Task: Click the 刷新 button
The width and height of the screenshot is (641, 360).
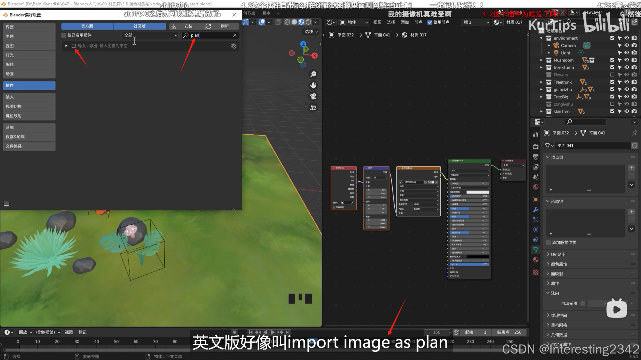Action: 221,26
